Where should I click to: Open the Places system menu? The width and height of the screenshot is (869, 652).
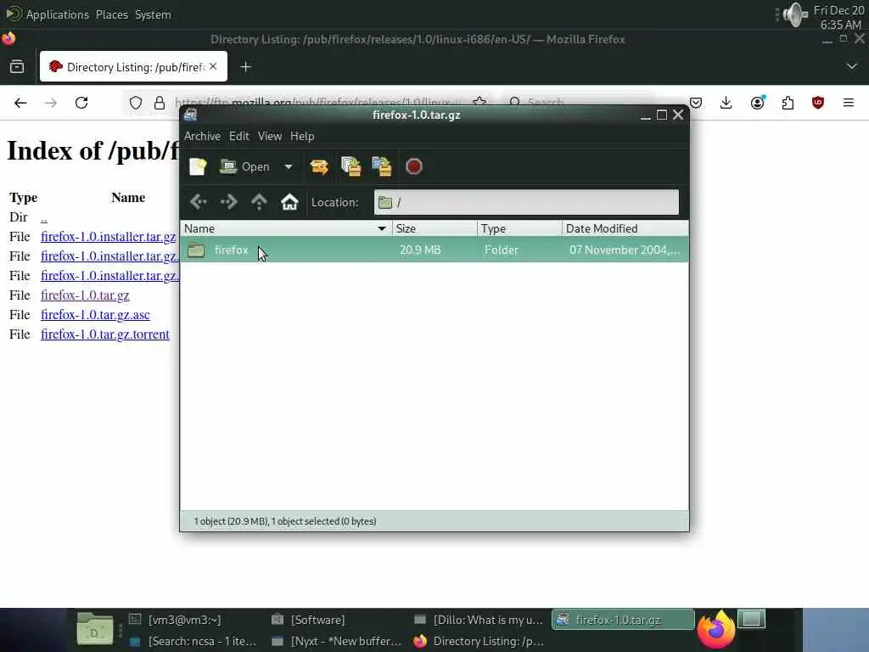pyautogui.click(x=111, y=14)
